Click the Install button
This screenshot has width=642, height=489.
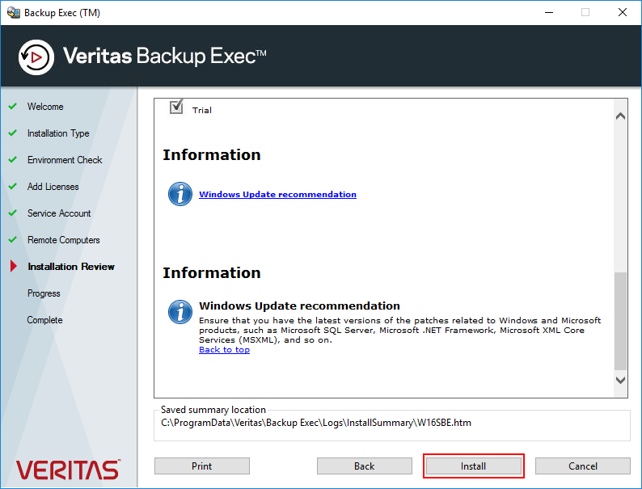(x=473, y=466)
